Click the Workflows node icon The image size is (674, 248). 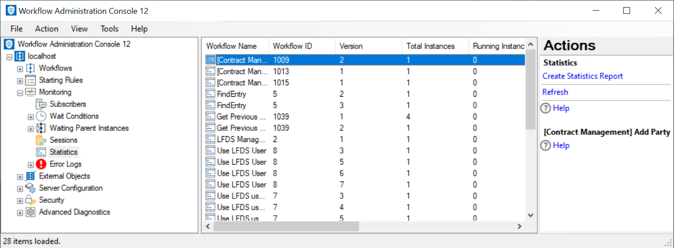click(30, 68)
